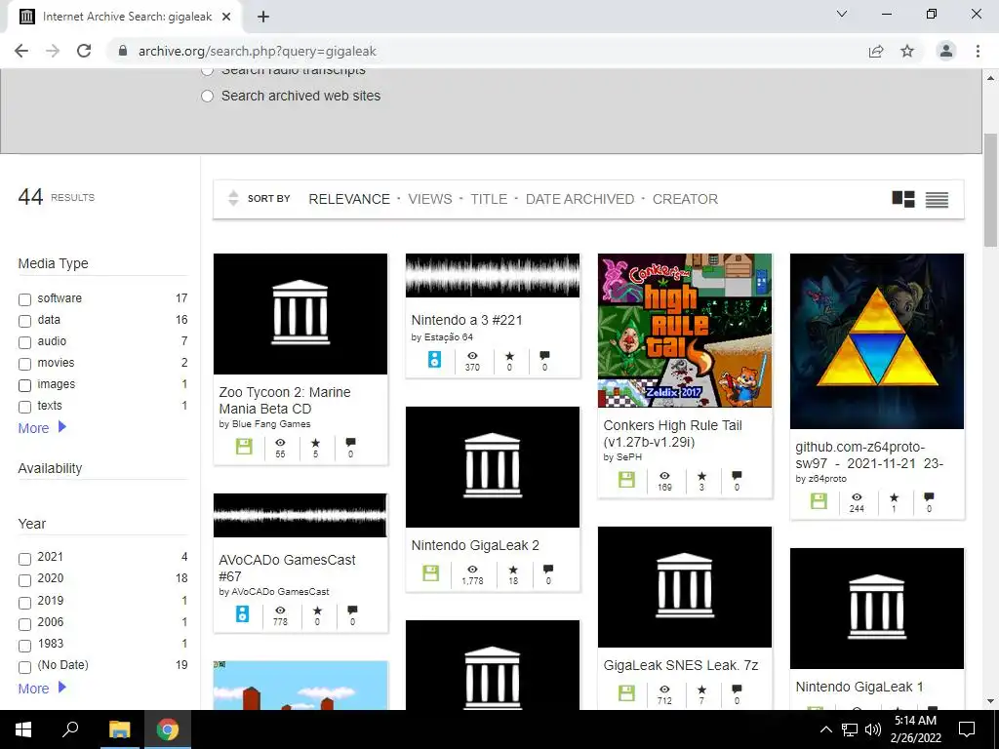Share this page from address bar
The width and height of the screenshot is (999, 749).
click(x=876, y=51)
